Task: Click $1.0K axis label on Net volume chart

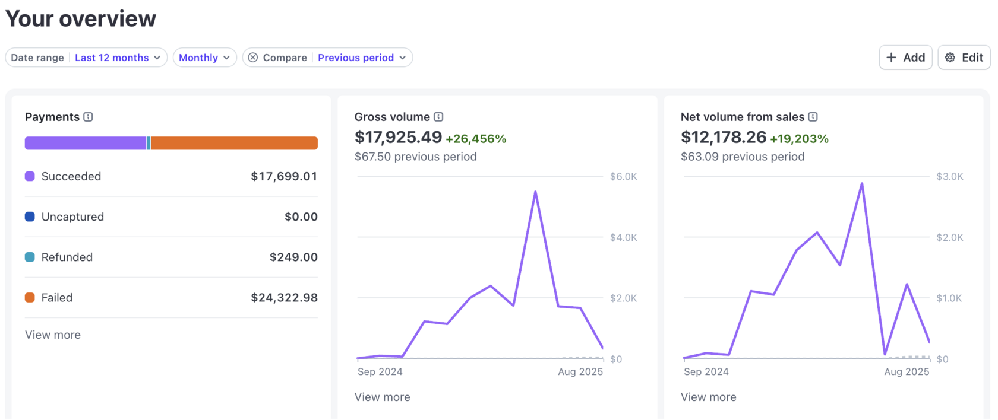Action: coord(949,298)
